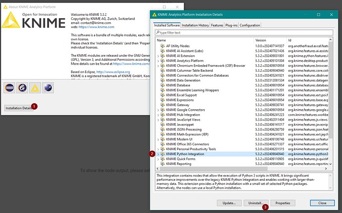Click the feature icon beside KNIME Database
This screenshot has height=213, width=342.
click(x=163, y=85)
